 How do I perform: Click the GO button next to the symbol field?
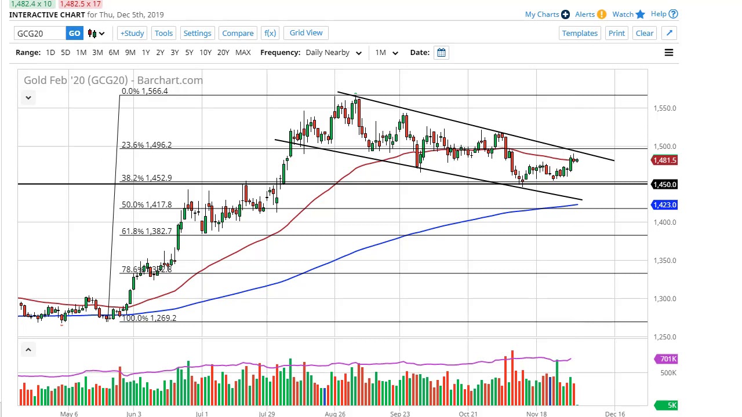tap(74, 33)
